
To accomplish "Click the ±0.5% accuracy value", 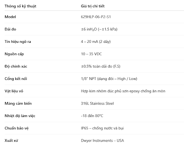I will (x=101, y=66).
